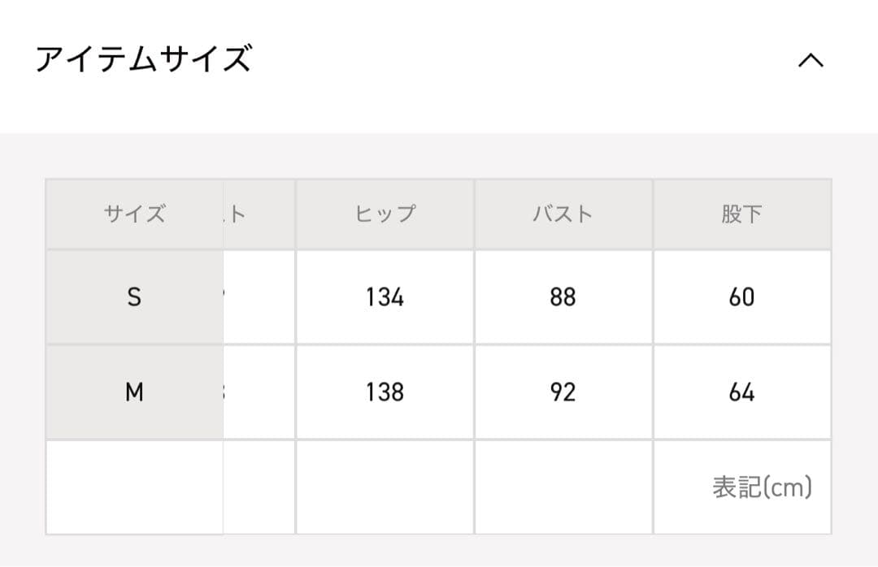Select the サイズ column header
Screen dimensions: 878x567
point(134,214)
